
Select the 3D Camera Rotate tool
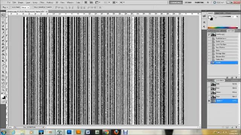click(x=3, y=83)
